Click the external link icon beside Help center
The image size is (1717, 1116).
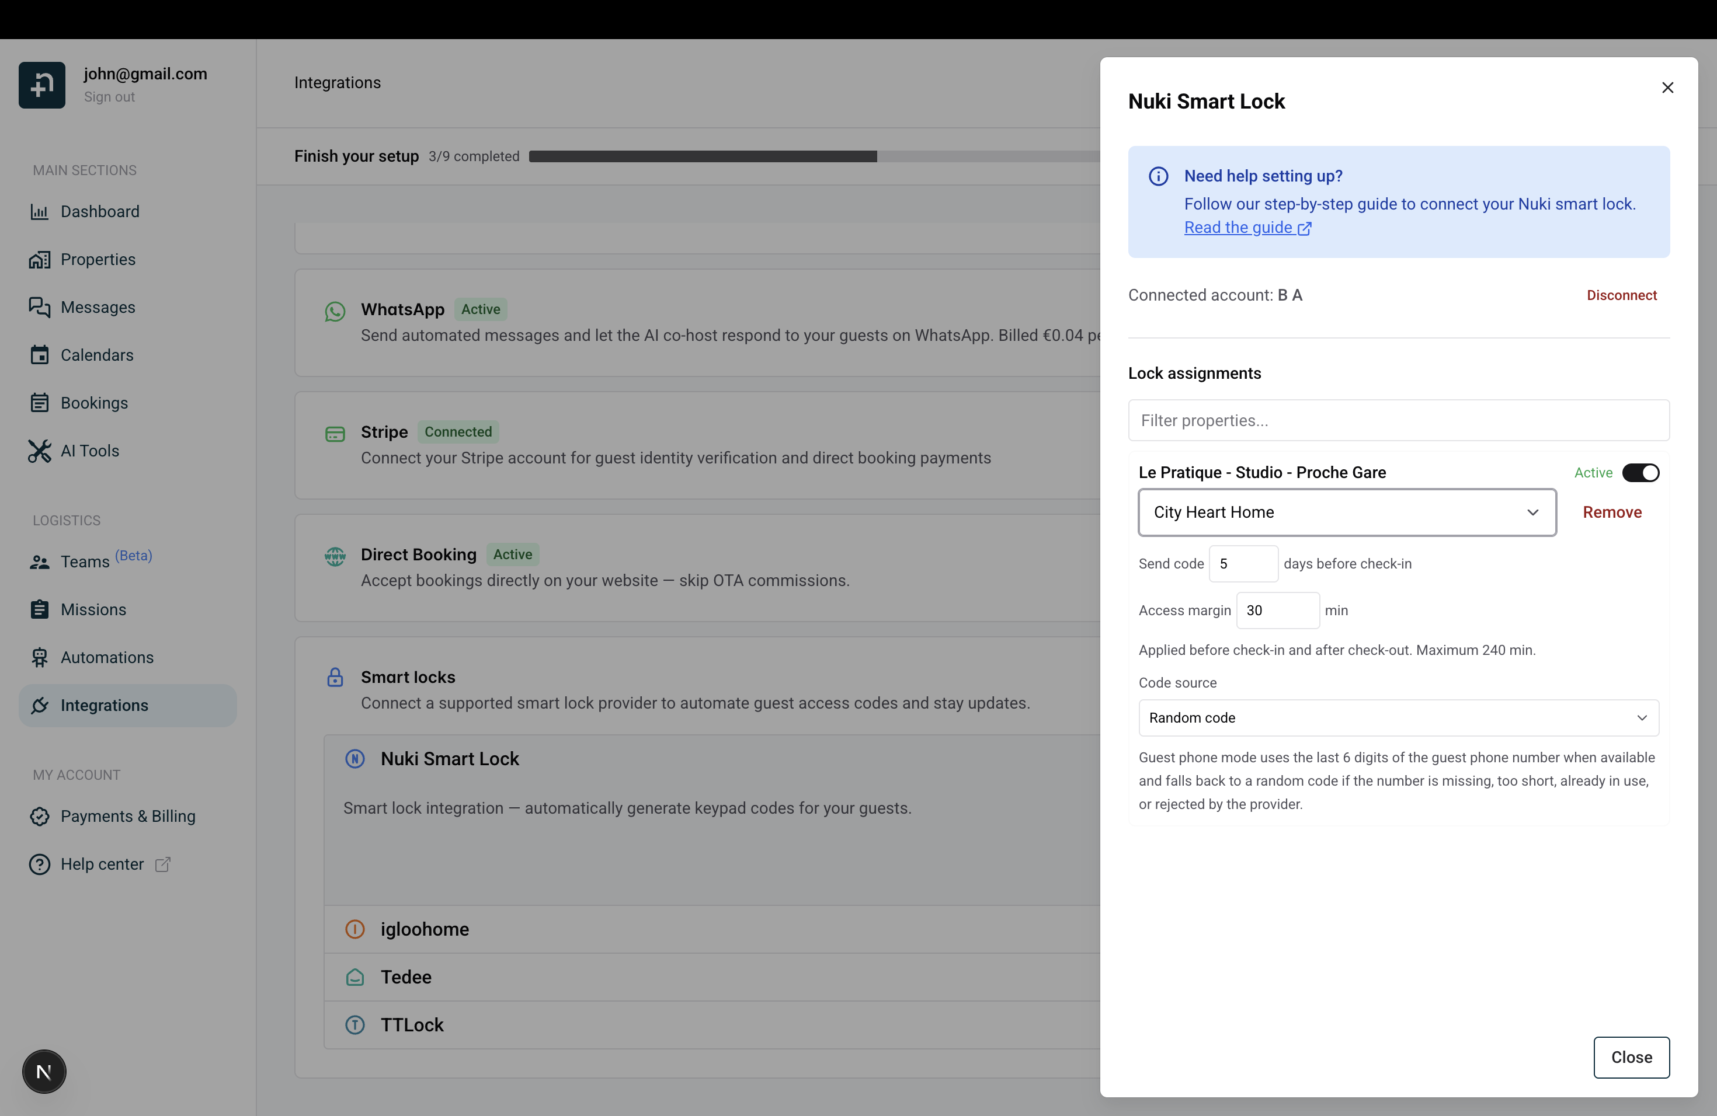163,864
